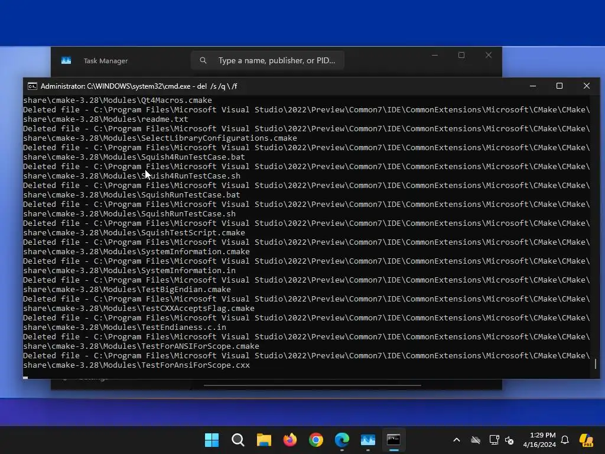This screenshot has height=454, width=605.
Task: Click the Qt4Macros.cmake output line
Action: pos(118,100)
